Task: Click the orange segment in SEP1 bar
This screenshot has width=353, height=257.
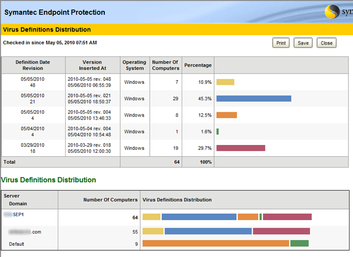Action: 248,217
